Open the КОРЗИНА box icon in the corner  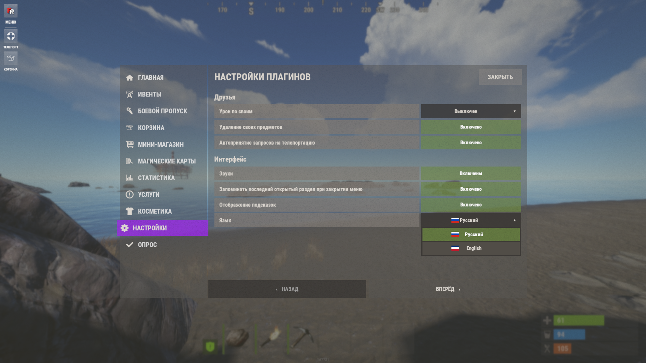11,58
